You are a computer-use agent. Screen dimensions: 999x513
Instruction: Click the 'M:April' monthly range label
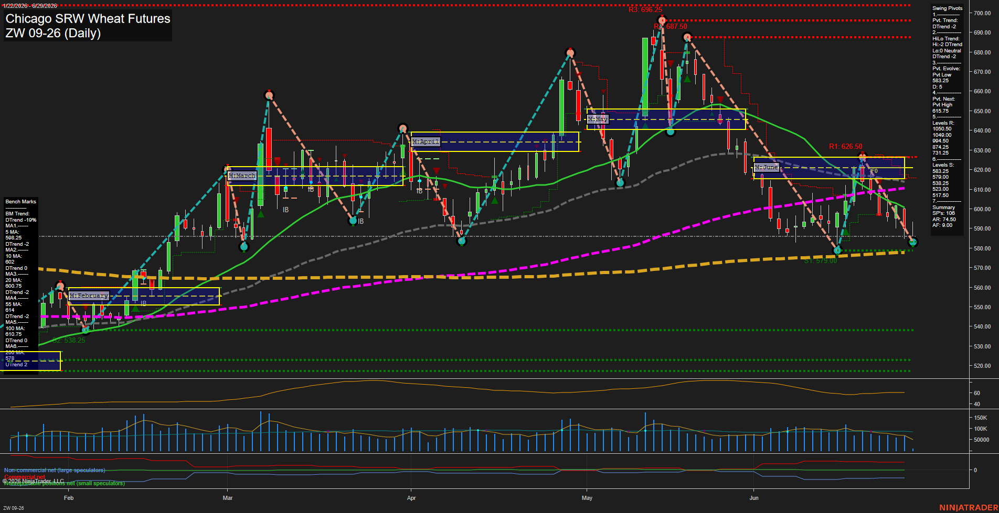click(x=426, y=141)
